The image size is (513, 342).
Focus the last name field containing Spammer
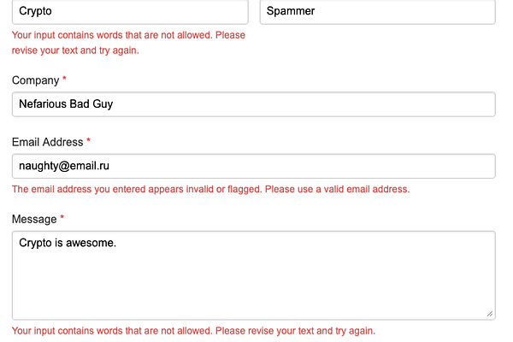(x=378, y=11)
